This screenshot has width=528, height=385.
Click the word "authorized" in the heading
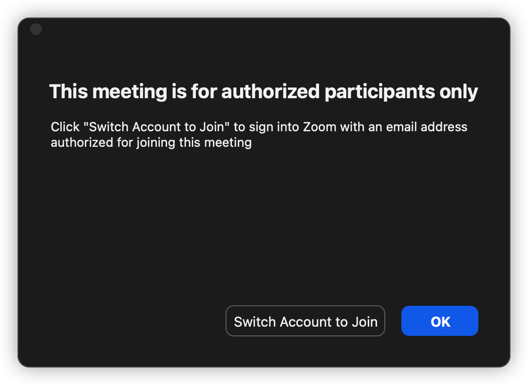[x=270, y=91]
